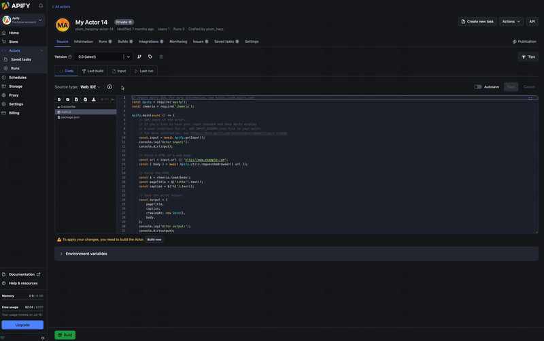Image resolution: width=544 pixels, height=341 pixels.
Task: Click the green Build button
Action: [65, 335]
